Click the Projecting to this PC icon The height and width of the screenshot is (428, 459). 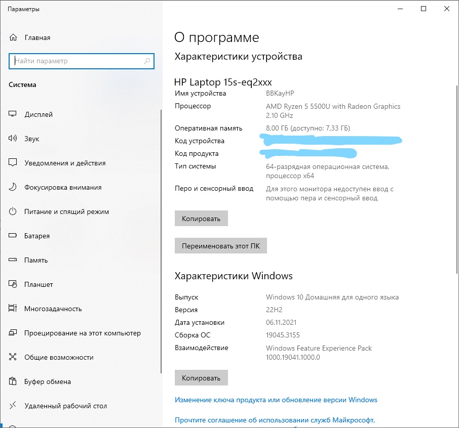click(13, 332)
